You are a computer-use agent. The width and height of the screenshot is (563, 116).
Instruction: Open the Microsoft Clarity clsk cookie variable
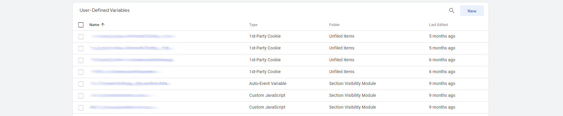(x=133, y=48)
